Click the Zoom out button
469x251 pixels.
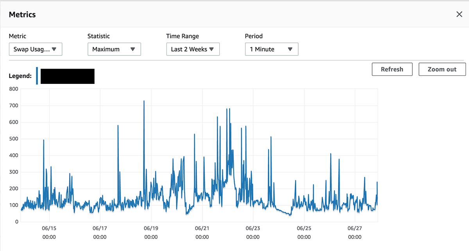click(x=442, y=69)
